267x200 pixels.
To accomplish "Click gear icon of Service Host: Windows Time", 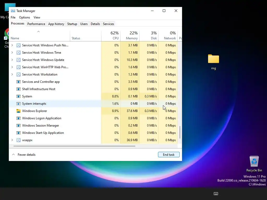I will [19, 53].
